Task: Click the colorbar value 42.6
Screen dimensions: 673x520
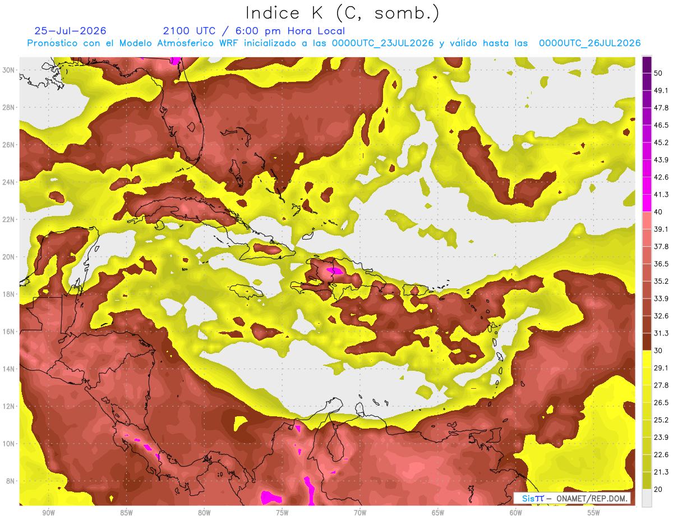Action: [661, 177]
